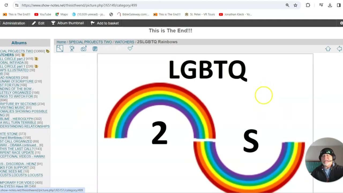The height and width of the screenshot is (193, 343).
Task: Open site information icon in address bar
Action: 17,5
